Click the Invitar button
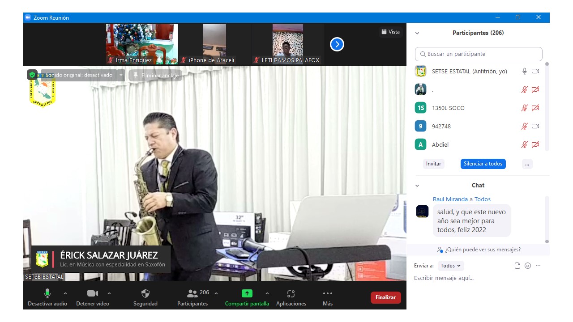The image size is (573, 322). (433, 164)
